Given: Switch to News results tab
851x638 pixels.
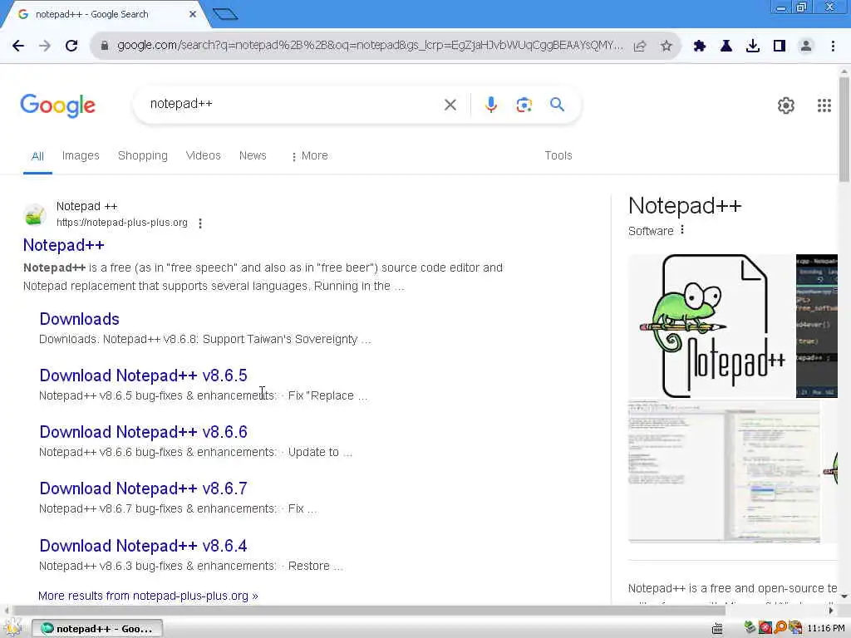Looking at the screenshot, I should tap(253, 155).
